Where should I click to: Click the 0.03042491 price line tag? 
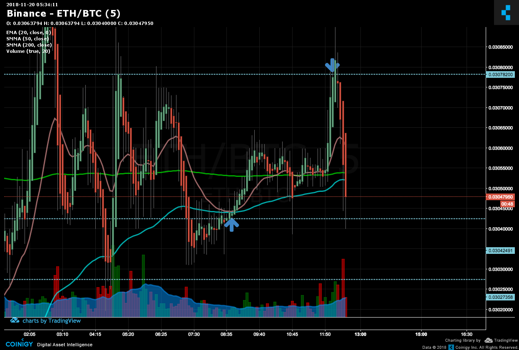tap(501, 250)
